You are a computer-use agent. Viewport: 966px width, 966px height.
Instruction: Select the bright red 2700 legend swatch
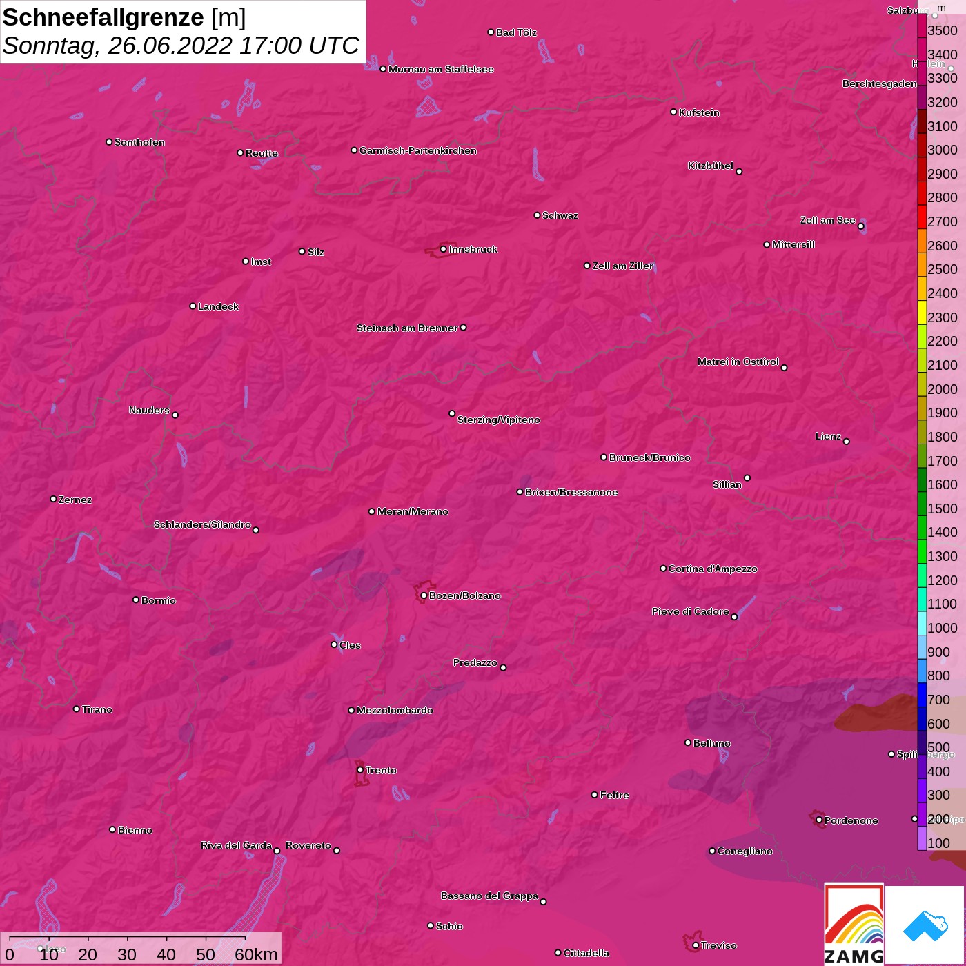coord(922,217)
